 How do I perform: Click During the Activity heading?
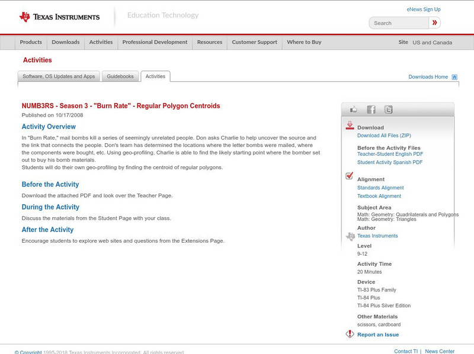[x=50, y=207]
